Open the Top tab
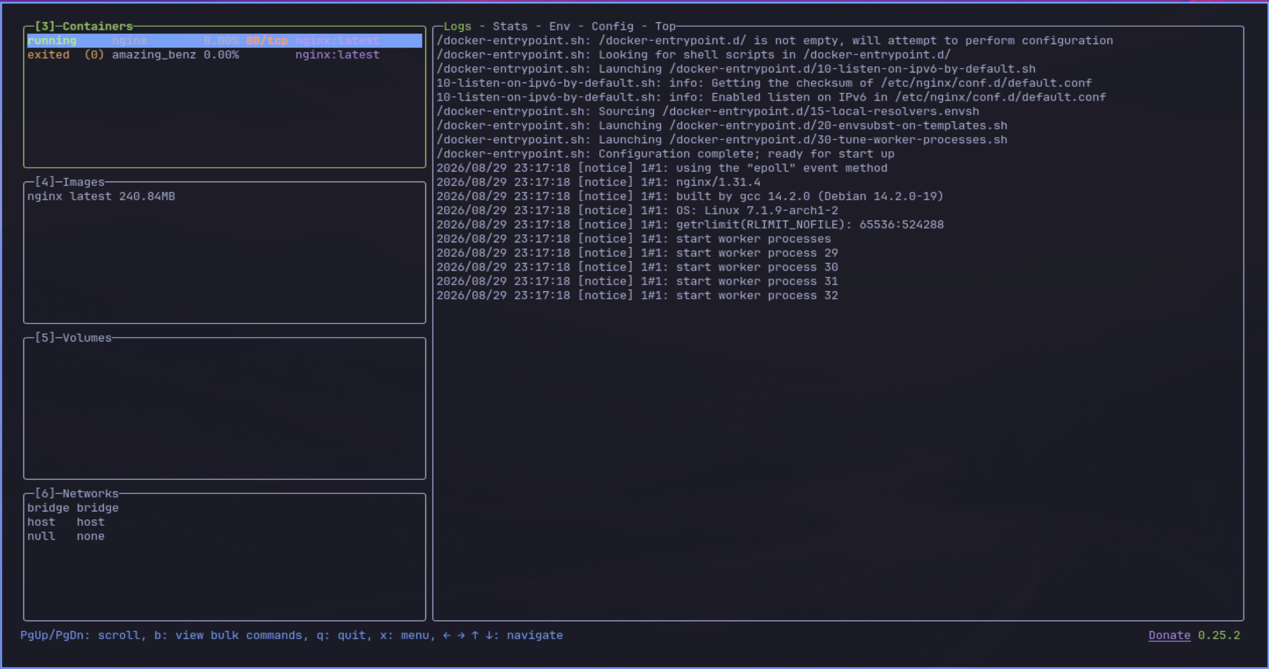 [x=665, y=26]
